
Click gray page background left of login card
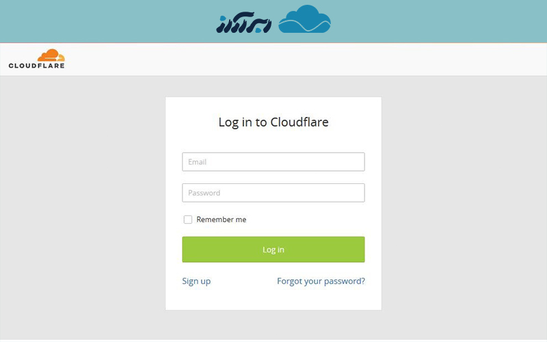coord(82,205)
